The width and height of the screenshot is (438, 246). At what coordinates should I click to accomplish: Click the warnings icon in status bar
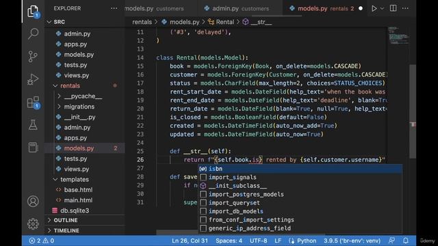click(x=45, y=241)
